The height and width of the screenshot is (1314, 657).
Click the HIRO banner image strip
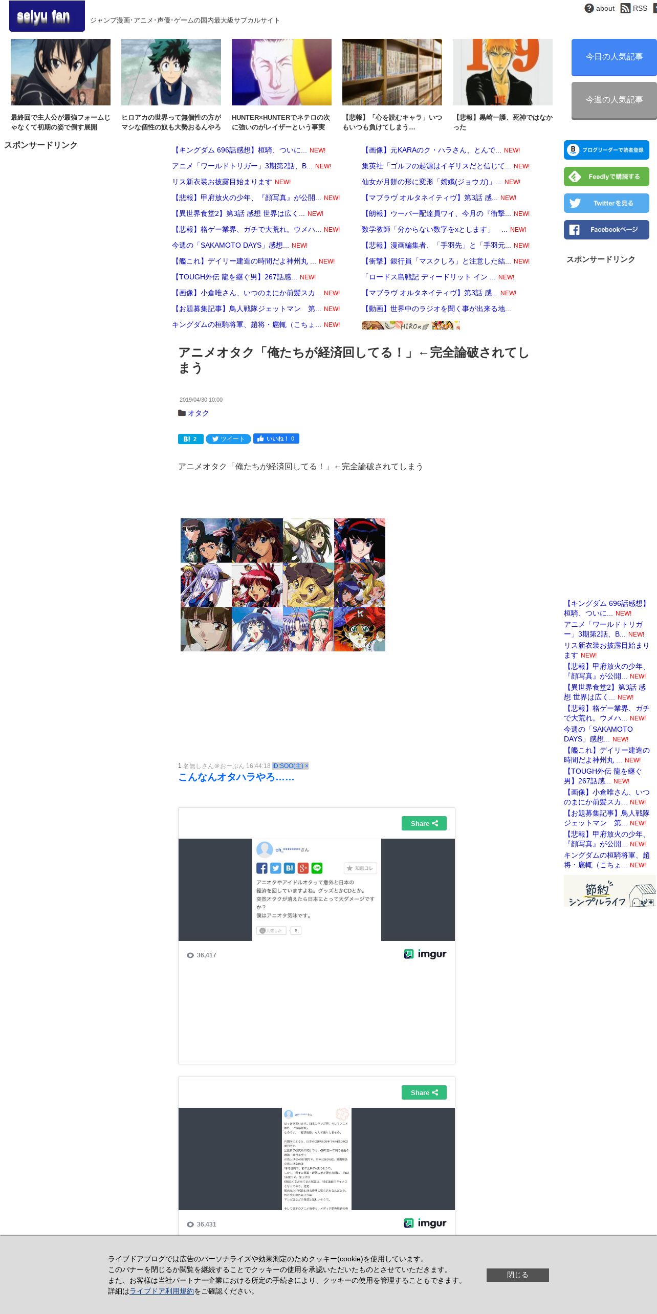coord(411,325)
